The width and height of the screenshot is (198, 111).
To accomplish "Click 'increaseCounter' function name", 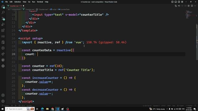I will coord(45,78).
